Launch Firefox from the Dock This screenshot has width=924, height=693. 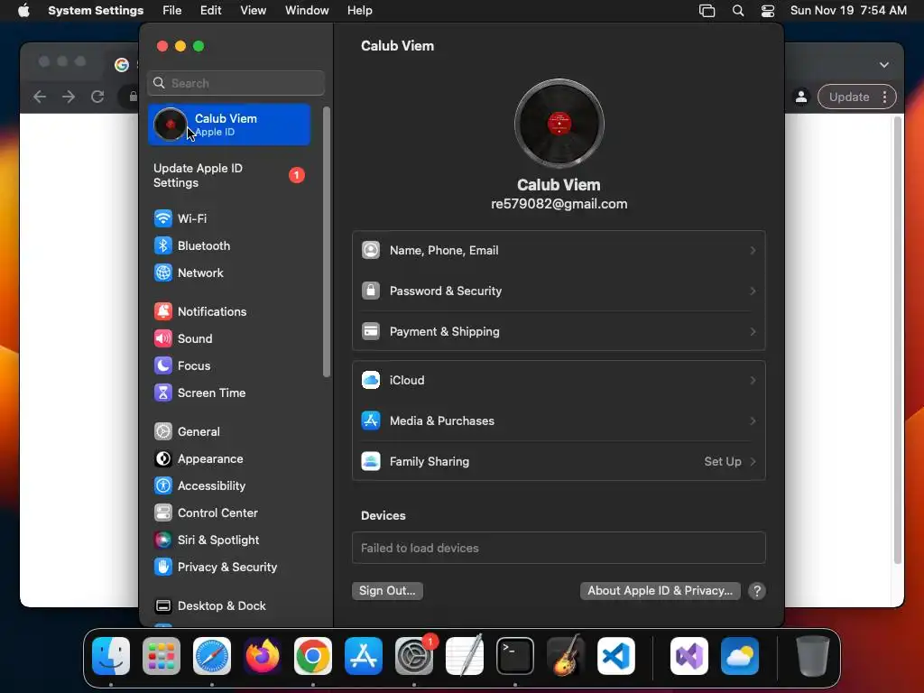click(x=263, y=656)
